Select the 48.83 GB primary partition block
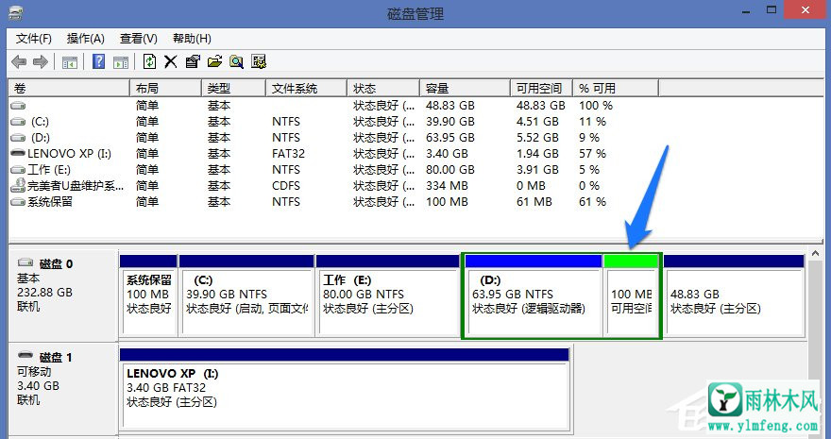 [734, 295]
